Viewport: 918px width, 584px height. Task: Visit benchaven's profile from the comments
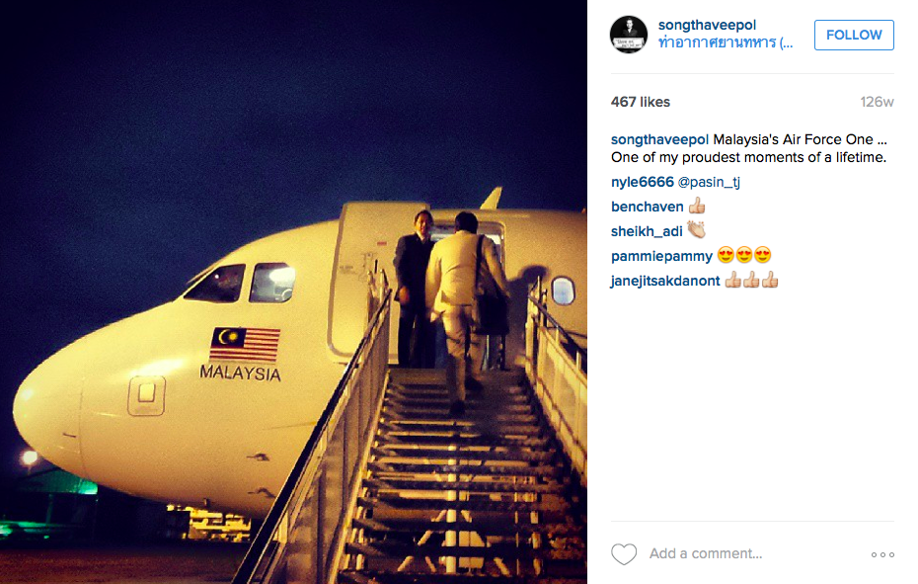(x=647, y=207)
